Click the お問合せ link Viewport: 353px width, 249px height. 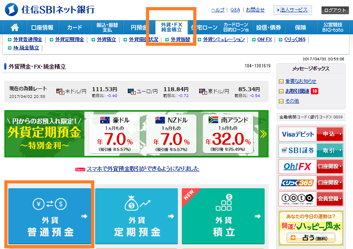(x=255, y=10)
